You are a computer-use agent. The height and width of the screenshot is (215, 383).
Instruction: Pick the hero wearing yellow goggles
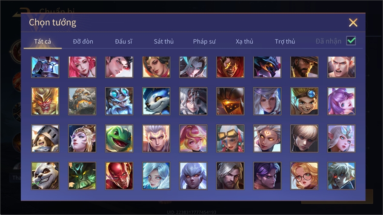[x=230, y=138]
